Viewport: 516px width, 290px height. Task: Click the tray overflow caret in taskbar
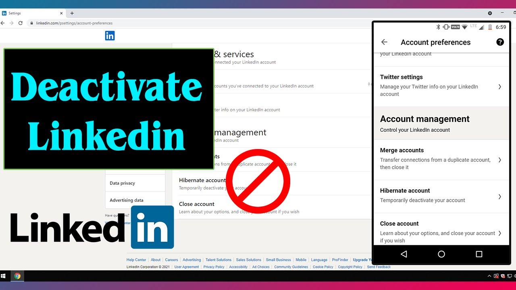[x=489, y=276]
